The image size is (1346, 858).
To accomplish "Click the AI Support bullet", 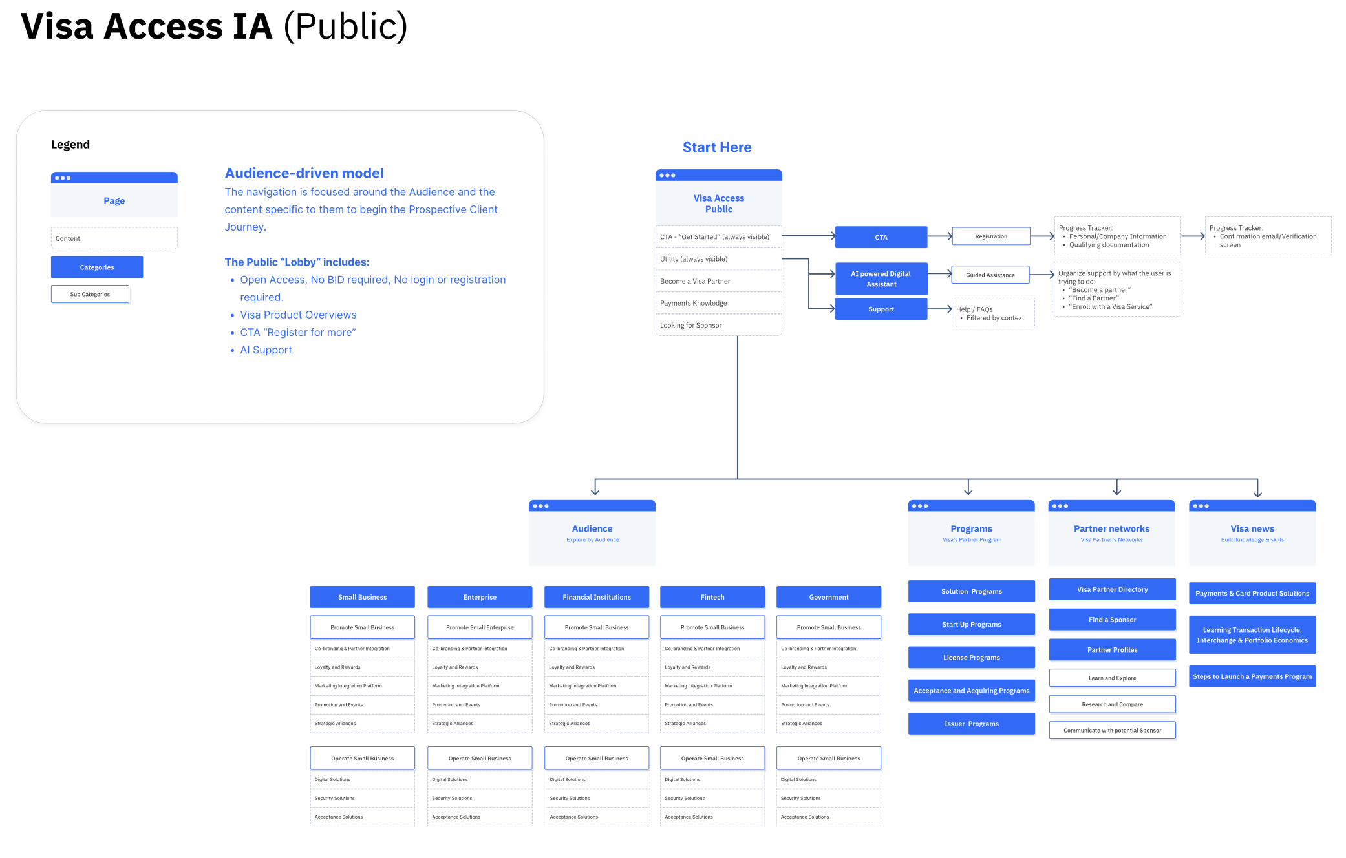I will tap(266, 350).
